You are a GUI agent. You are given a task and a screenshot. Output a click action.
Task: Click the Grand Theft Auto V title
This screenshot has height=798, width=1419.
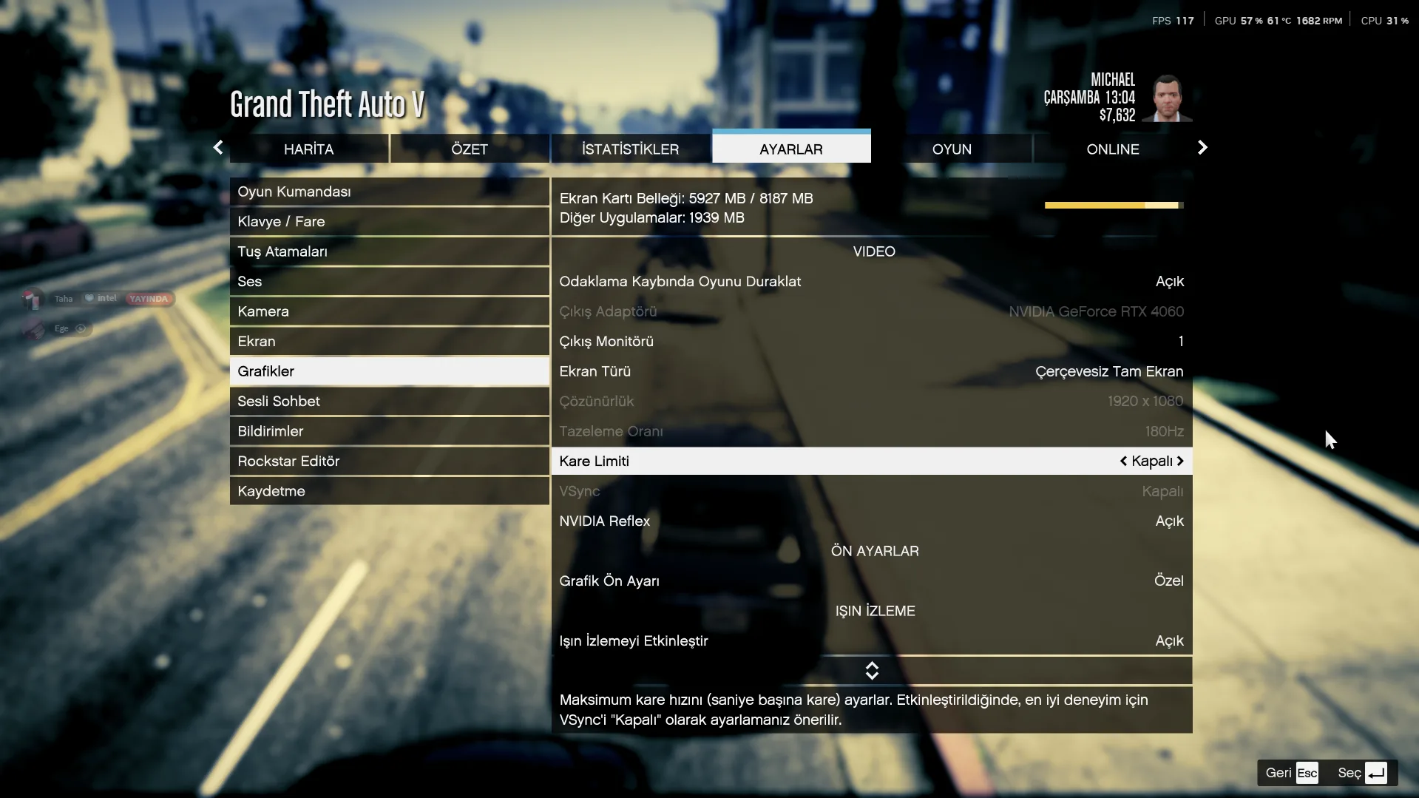327,104
